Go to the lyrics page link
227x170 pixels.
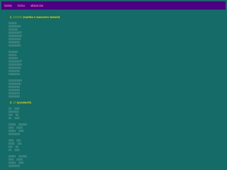pos(21,5)
